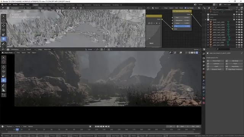Click the Fac slider on the Hue Saturation node
Viewport: 244px width, 137px height.
point(182,26)
